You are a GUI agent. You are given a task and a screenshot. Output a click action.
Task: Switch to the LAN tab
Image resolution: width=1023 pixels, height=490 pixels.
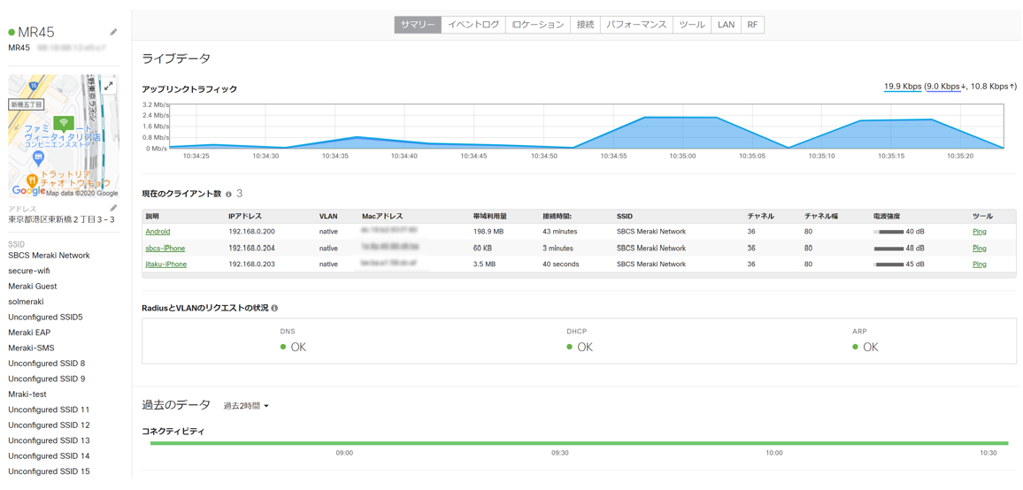(726, 25)
